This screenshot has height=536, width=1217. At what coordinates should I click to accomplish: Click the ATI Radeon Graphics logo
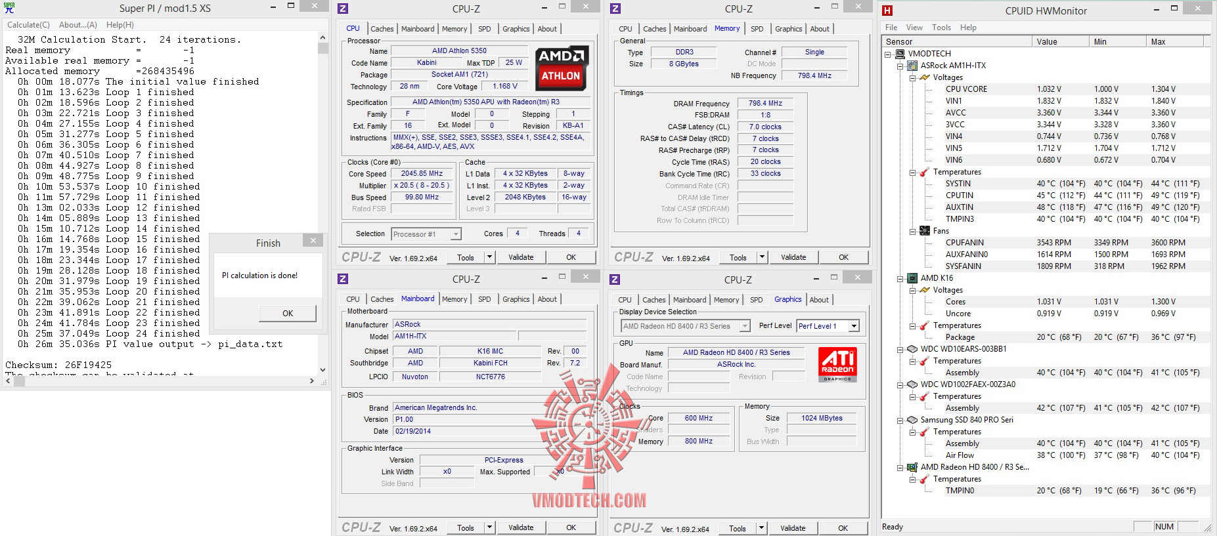point(837,365)
